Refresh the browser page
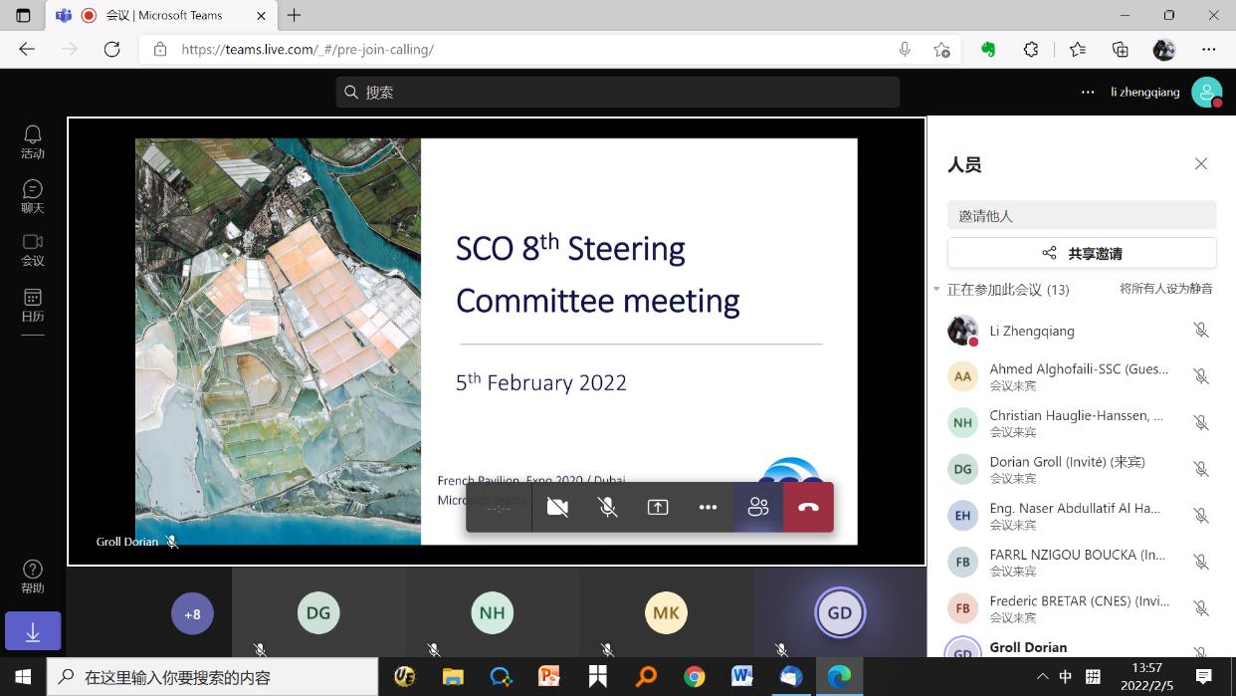The width and height of the screenshot is (1236, 696). point(111,49)
